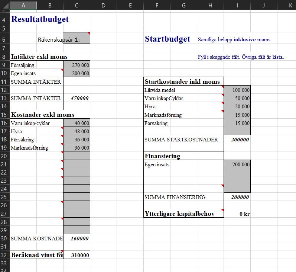Select the Försäljning amount 270 000
The image size is (296, 272).
(77, 65)
